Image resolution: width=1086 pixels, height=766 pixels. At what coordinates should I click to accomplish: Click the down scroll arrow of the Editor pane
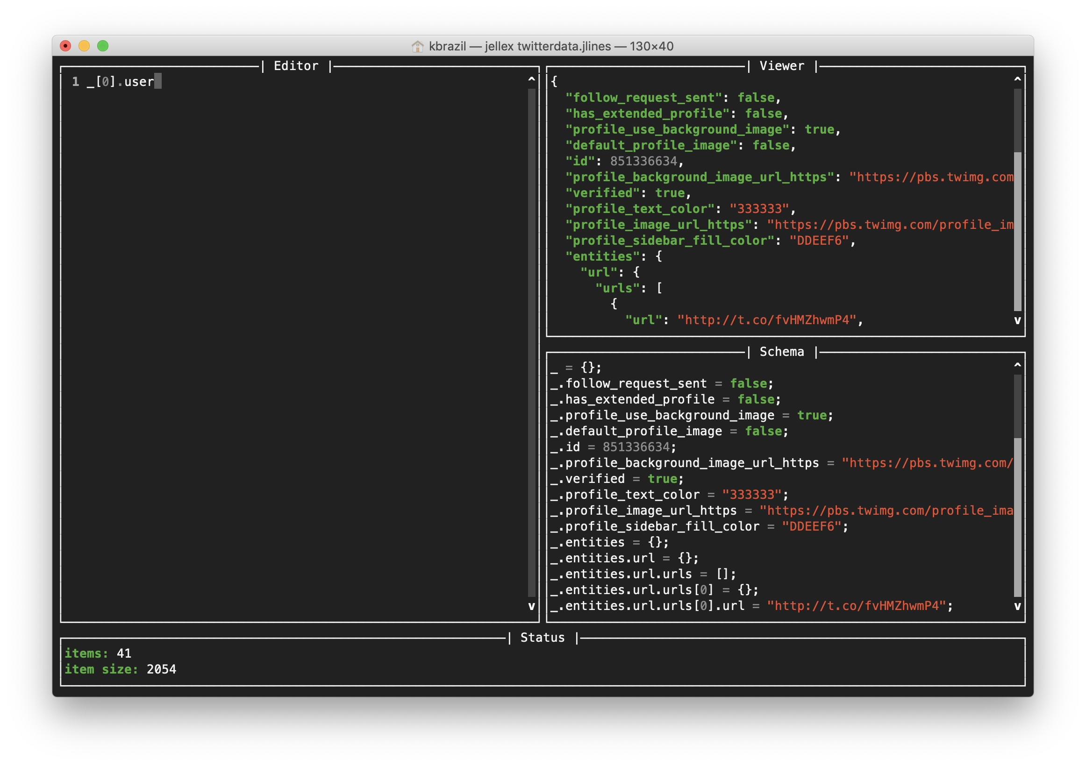pos(532,608)
